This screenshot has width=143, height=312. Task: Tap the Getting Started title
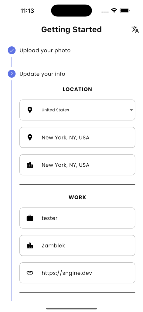point(71,30)
